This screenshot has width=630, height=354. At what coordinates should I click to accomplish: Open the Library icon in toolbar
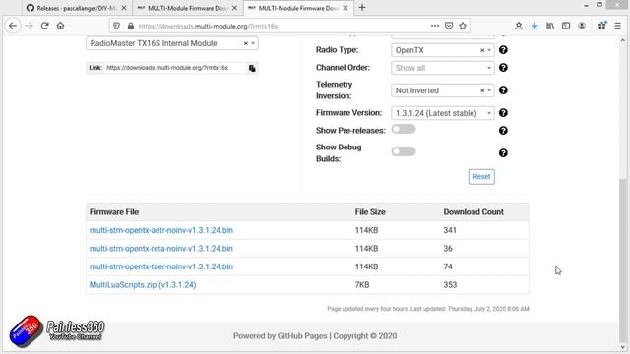(550, 26)
